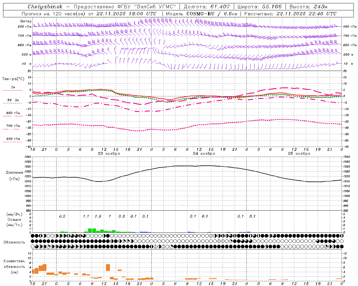Viewport: 358px width, 286px height.
Task: Click the '23 ноября' date label
Action: pos(109,154)
